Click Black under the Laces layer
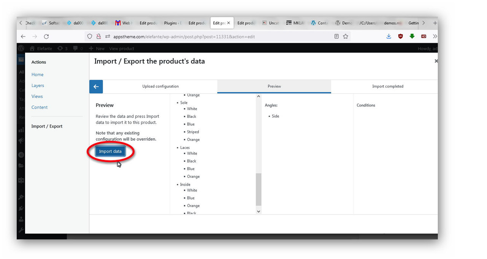 [191, 161]
